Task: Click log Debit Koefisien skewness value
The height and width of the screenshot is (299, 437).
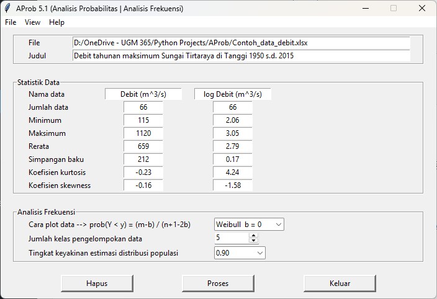Action: [233, 185]
